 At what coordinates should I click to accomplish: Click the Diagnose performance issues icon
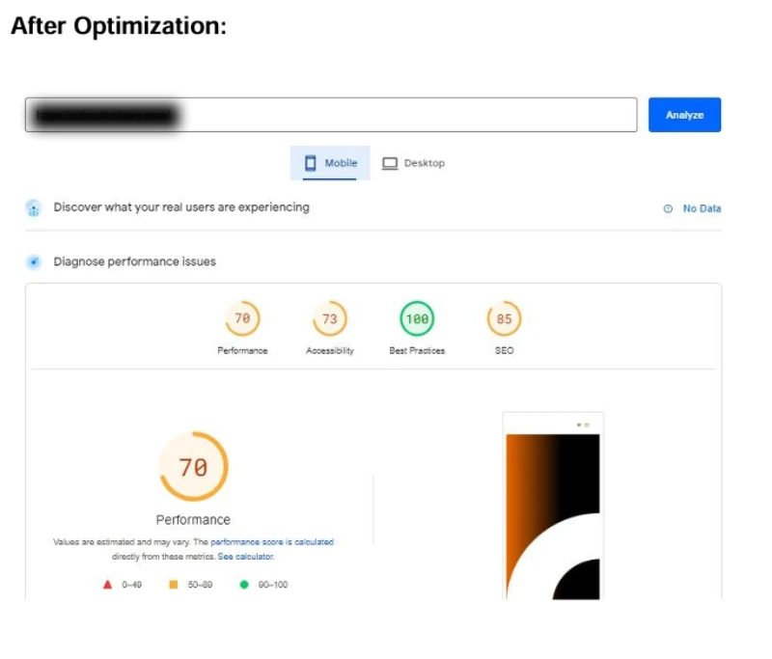(x=34, y=261)
